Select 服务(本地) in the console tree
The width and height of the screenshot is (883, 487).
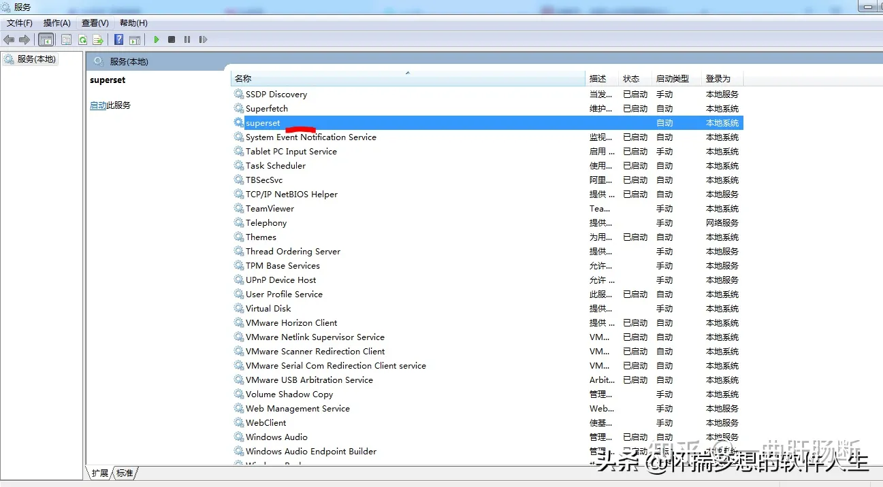point(35,59)
